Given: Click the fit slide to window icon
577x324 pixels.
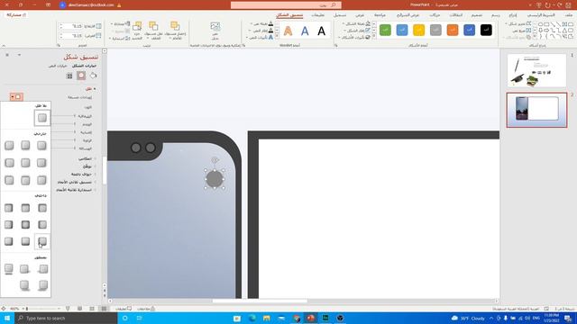Looking at the screenshot, I should pyautogui.click(x=4, y=309).
